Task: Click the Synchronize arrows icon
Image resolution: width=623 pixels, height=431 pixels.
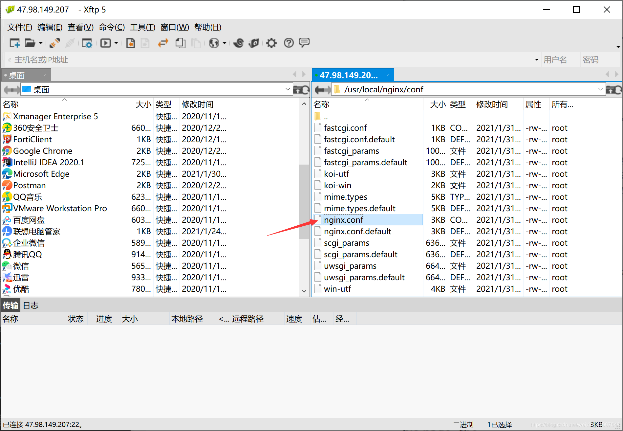Action: [163, 43]
